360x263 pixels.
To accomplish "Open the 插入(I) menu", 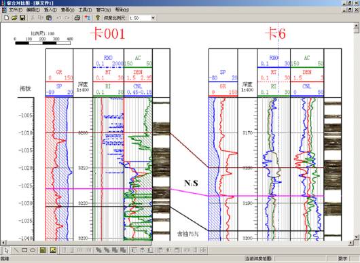I will (x=50, y=10).
